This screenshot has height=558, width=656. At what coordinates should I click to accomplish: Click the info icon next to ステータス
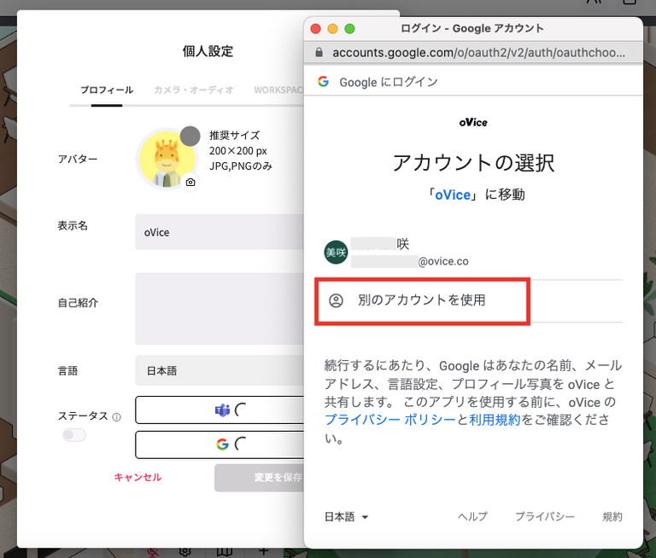[117, 416]
